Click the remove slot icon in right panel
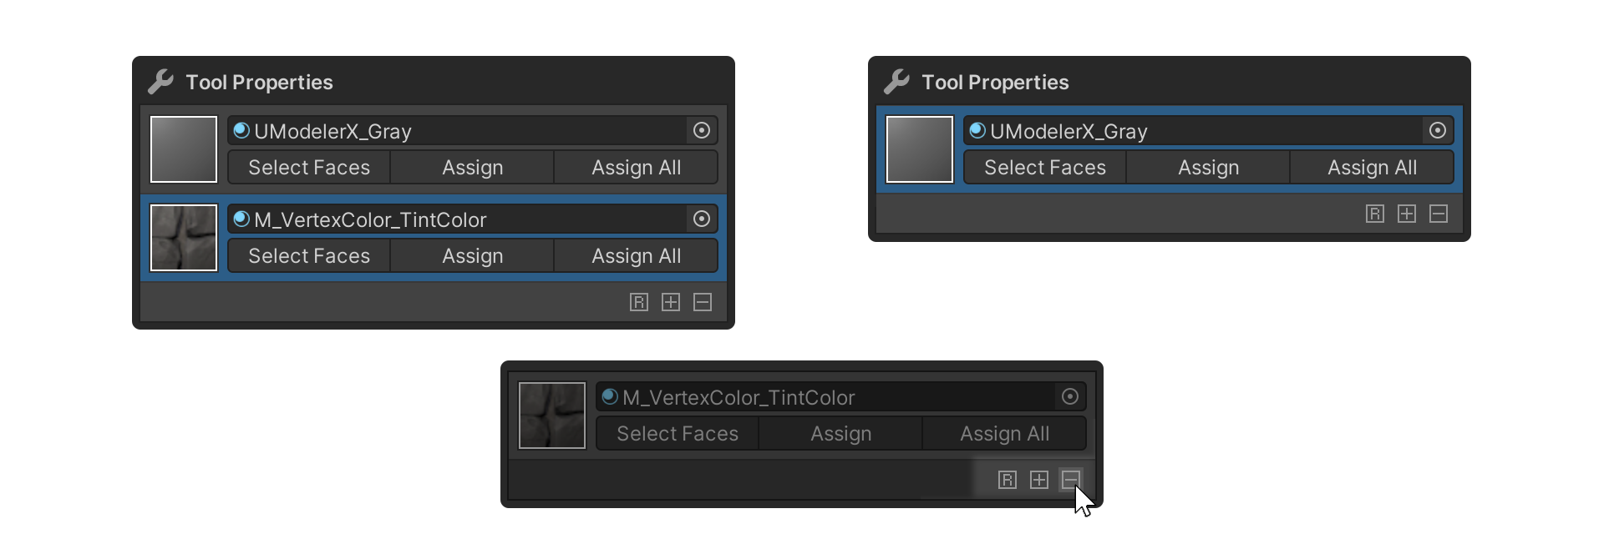 pos(1439,214)
